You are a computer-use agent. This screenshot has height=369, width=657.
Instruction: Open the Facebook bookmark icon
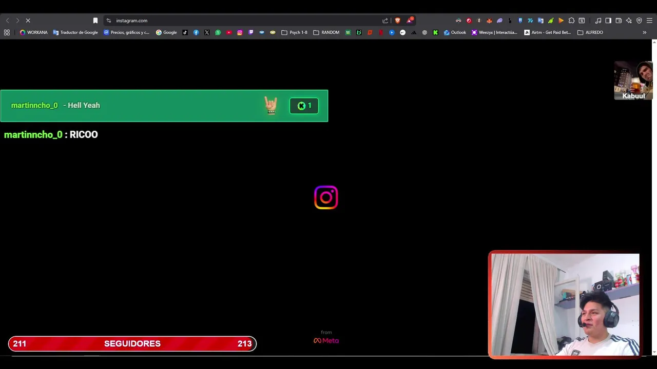pos(196,32)
